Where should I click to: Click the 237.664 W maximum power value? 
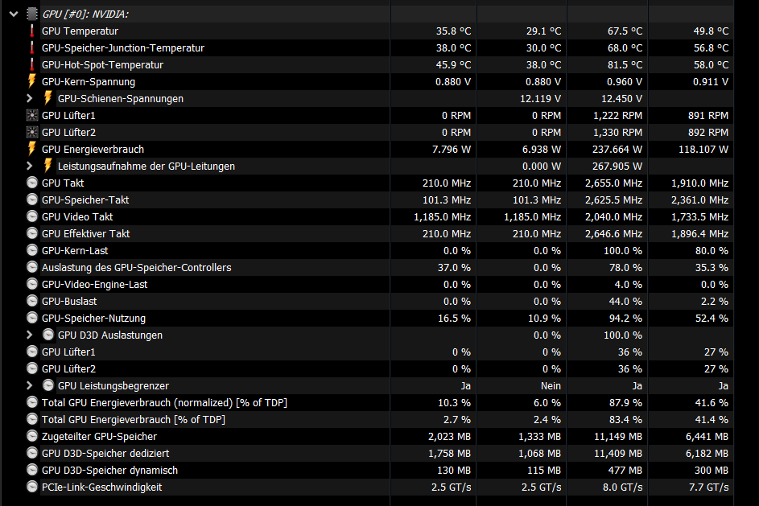click(x=617, y=150)
